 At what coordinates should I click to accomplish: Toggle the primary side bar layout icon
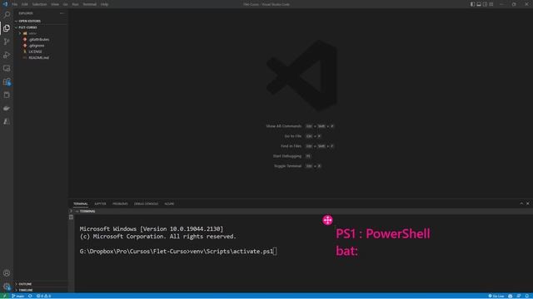tap(472, 4)
